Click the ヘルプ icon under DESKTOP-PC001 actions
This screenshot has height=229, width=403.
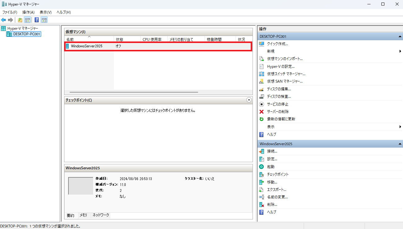pos(262,135)
